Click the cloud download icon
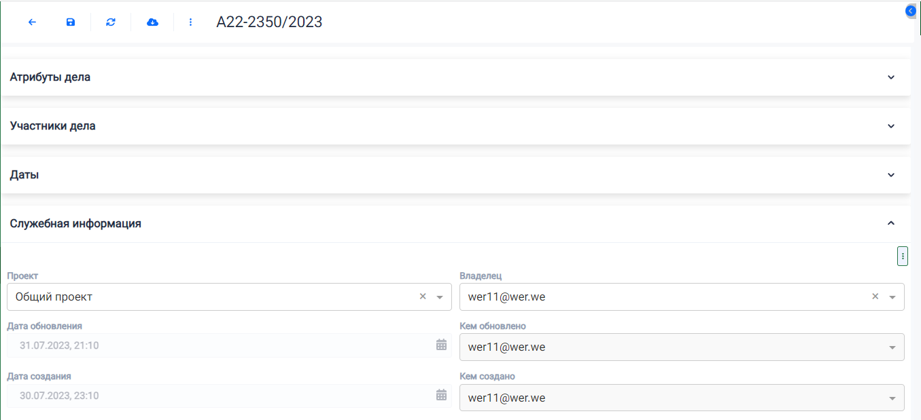921x420 pixels. pyautogui.click(x=153, y=22)
